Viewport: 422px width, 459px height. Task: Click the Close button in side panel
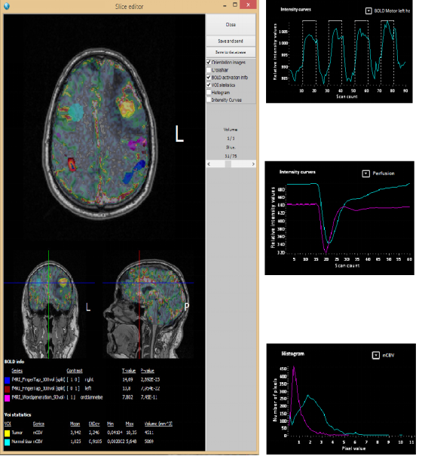point(231,25)
